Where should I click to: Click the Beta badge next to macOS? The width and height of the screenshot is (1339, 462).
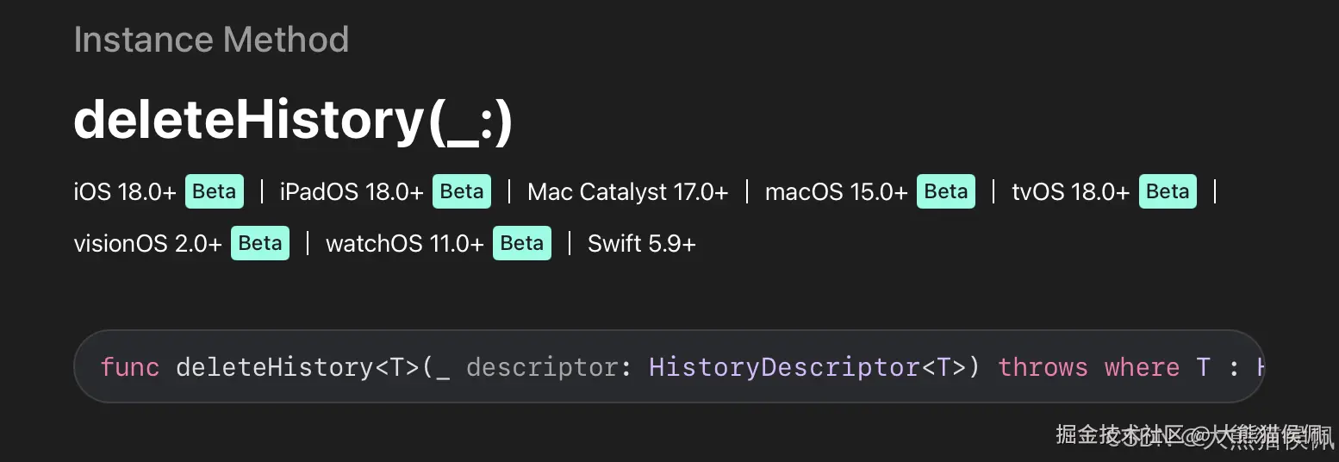[946, 191]
